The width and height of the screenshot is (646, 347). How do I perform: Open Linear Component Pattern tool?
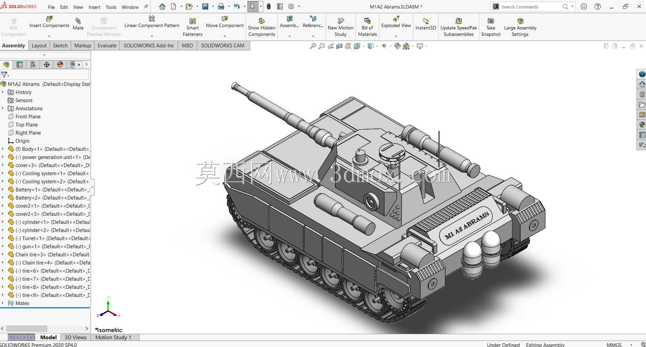tap(152, 22)
